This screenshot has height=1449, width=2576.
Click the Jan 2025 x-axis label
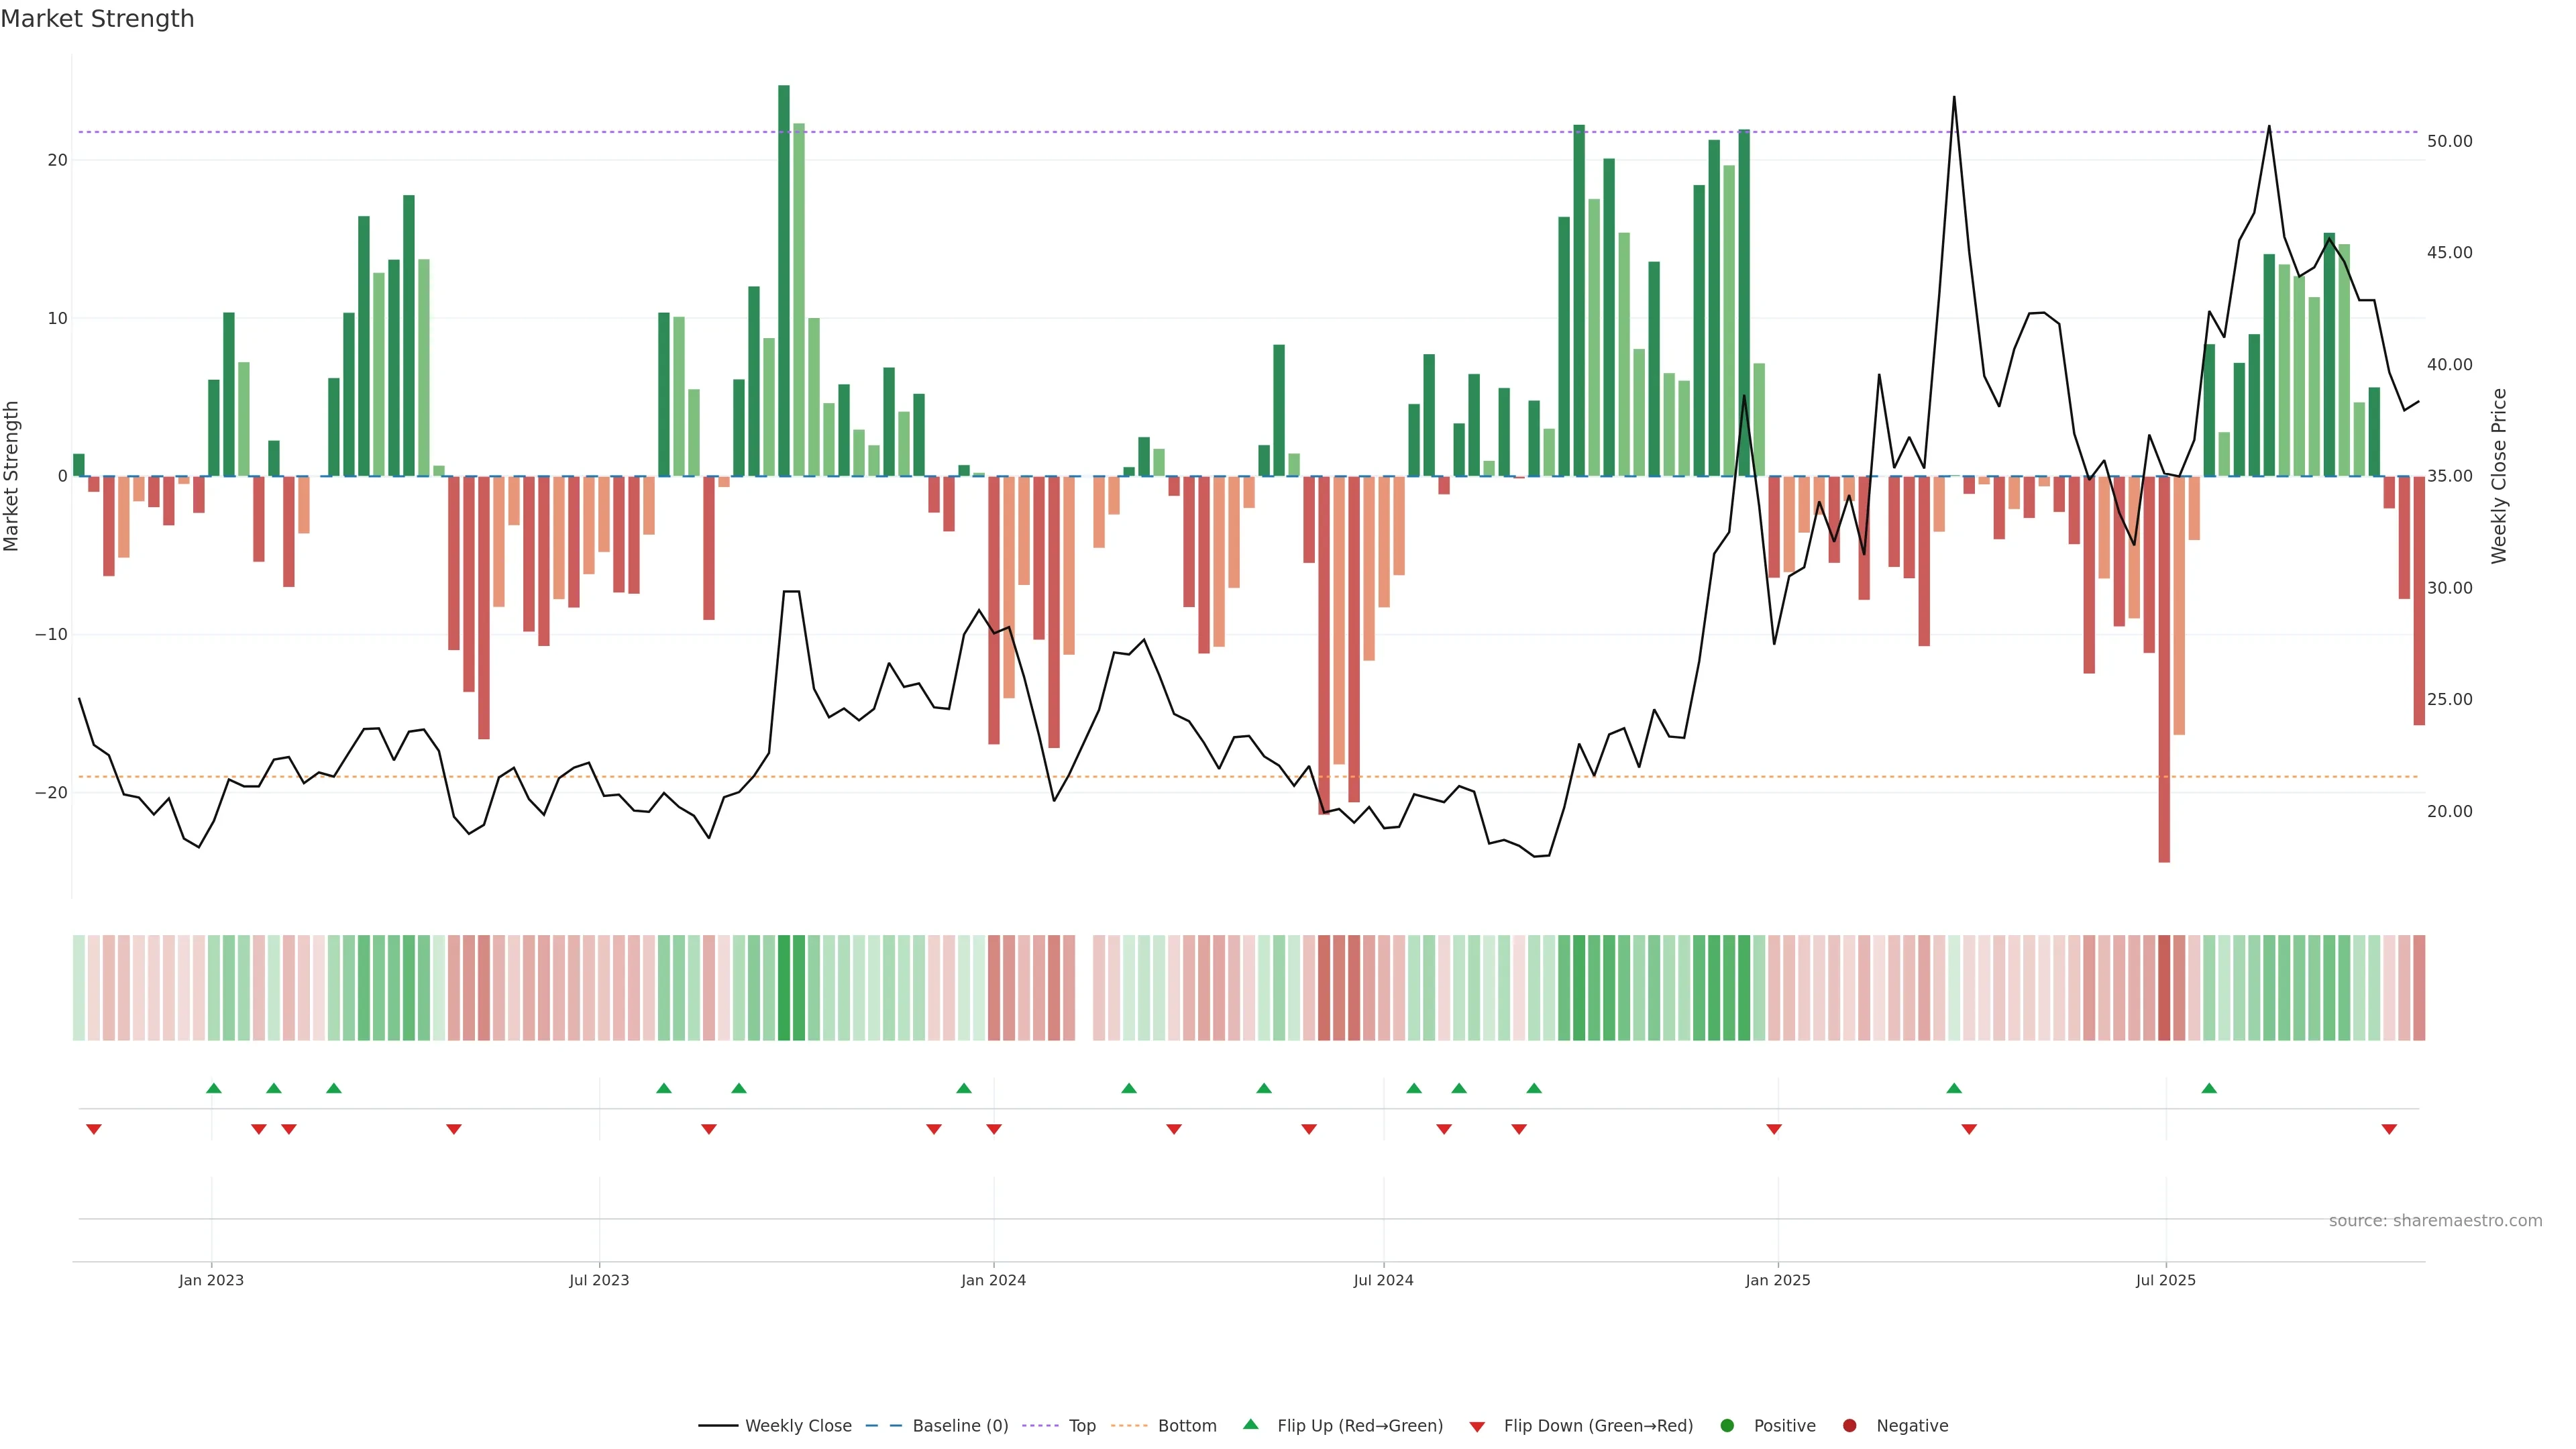tap(1778, 1280)
